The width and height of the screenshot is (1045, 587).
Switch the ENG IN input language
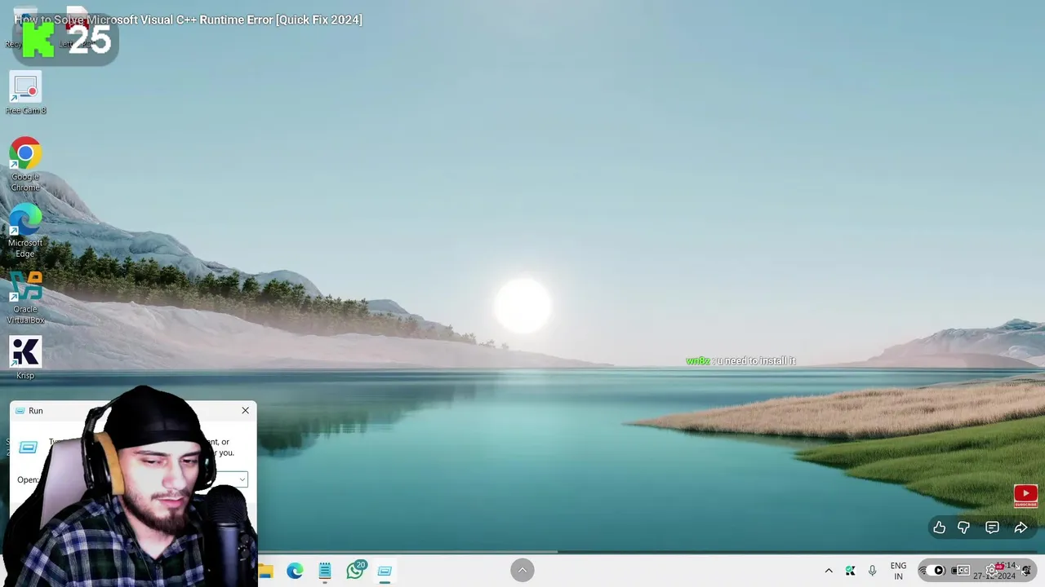[898, 571]
